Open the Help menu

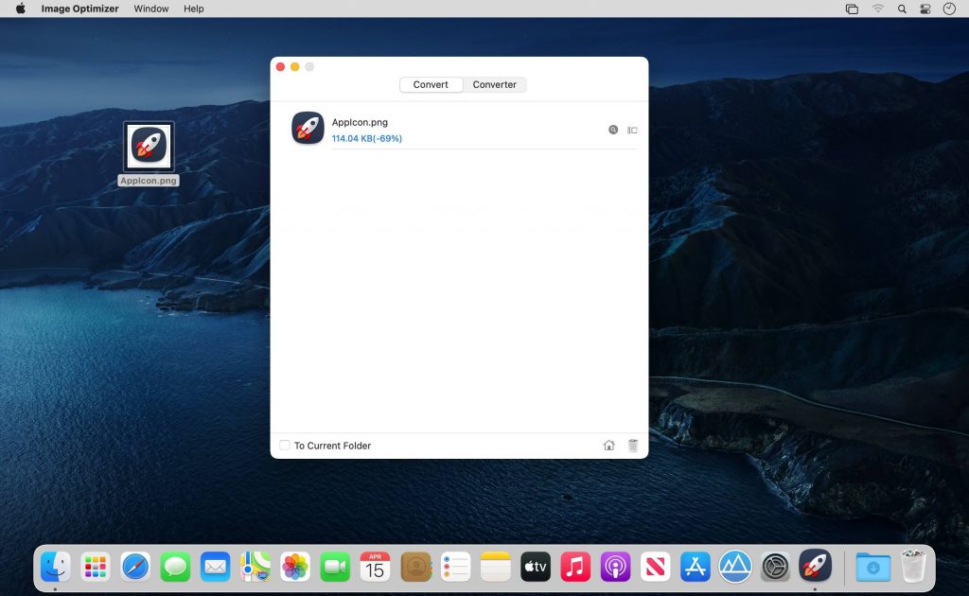pyautogui.click(x=194, y=9)
